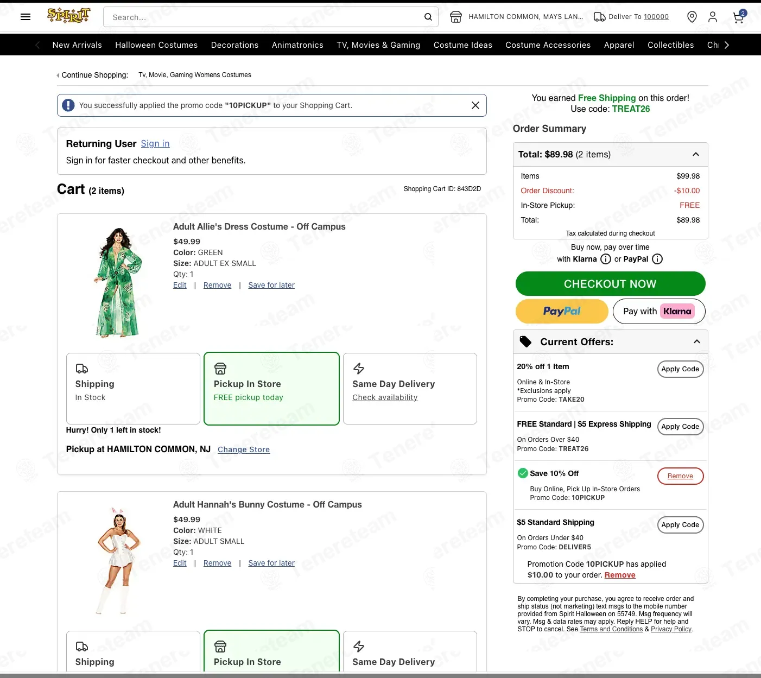The width and height of the screenshot is (761, 678).
Task: Select Same Day Delivery for Allie's Dress
Action: click(410, 389)
